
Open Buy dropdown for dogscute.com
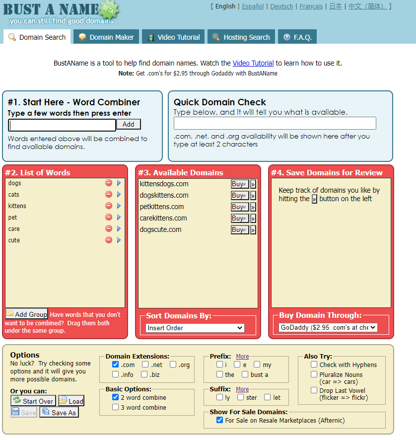click(x=240, y=230)
